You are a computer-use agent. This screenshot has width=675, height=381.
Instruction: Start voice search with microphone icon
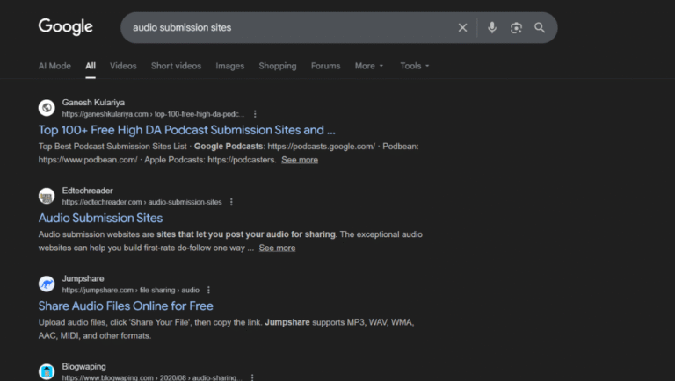[492, 28]
